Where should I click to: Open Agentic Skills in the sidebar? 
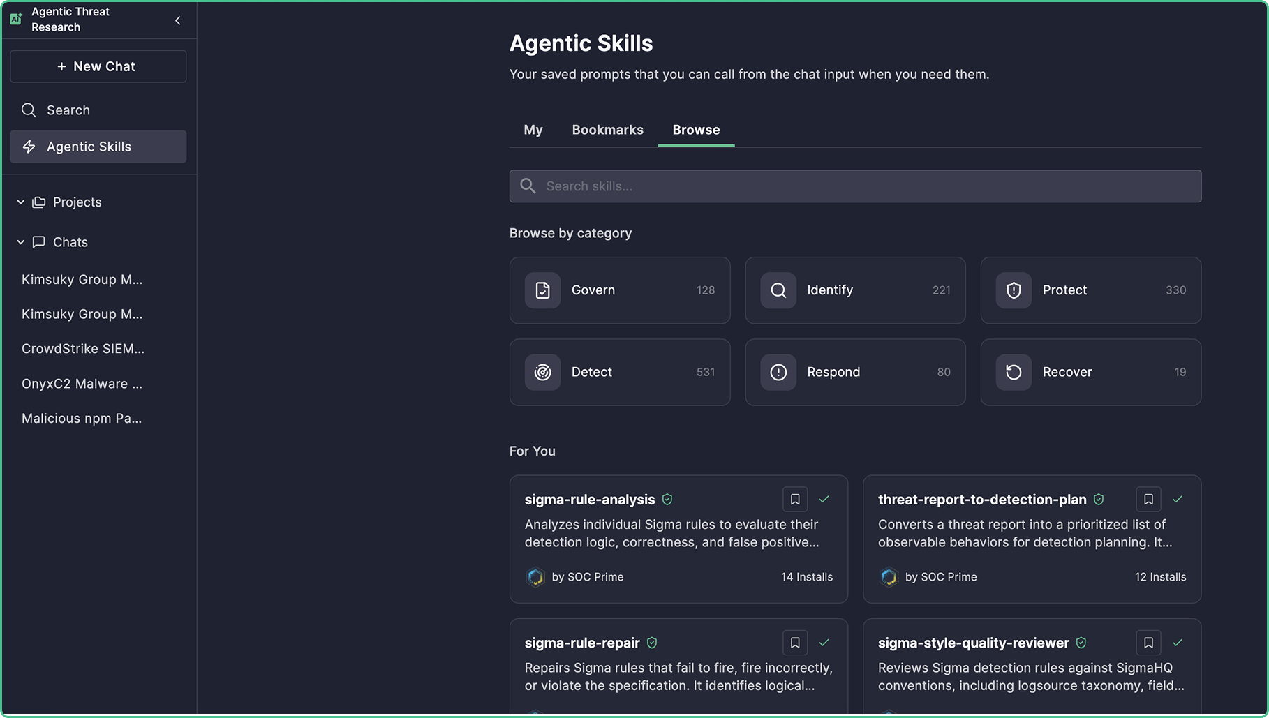[x=98, y=147]
